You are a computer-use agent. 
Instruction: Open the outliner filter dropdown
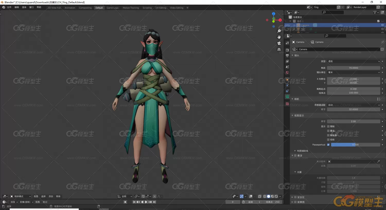pos(376,12)
